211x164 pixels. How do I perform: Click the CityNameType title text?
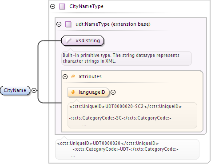click(x=86, y=6)
